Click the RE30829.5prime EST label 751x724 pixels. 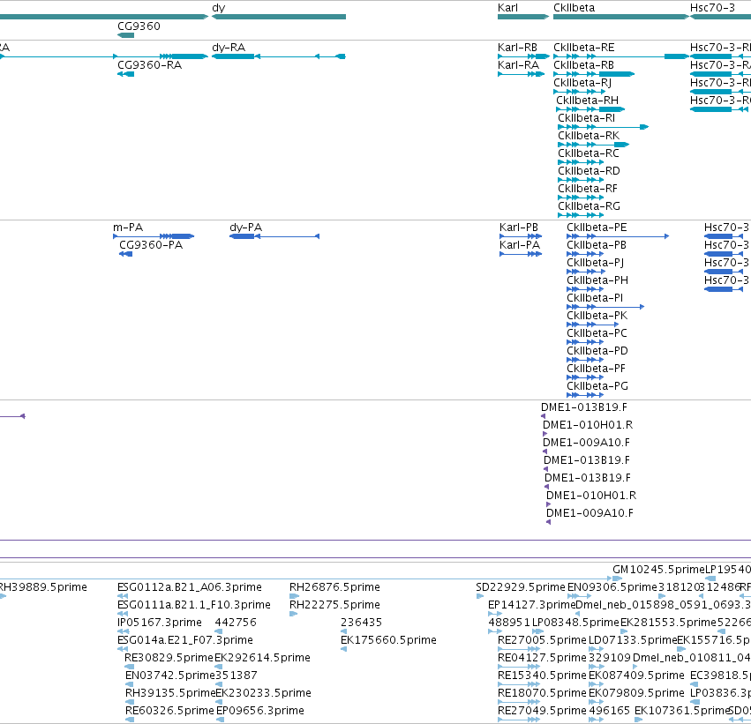click(169, 658)
